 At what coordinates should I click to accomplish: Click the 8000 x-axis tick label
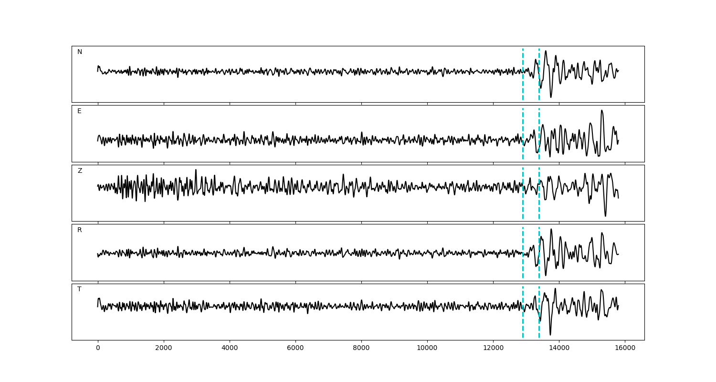(361, 349)
